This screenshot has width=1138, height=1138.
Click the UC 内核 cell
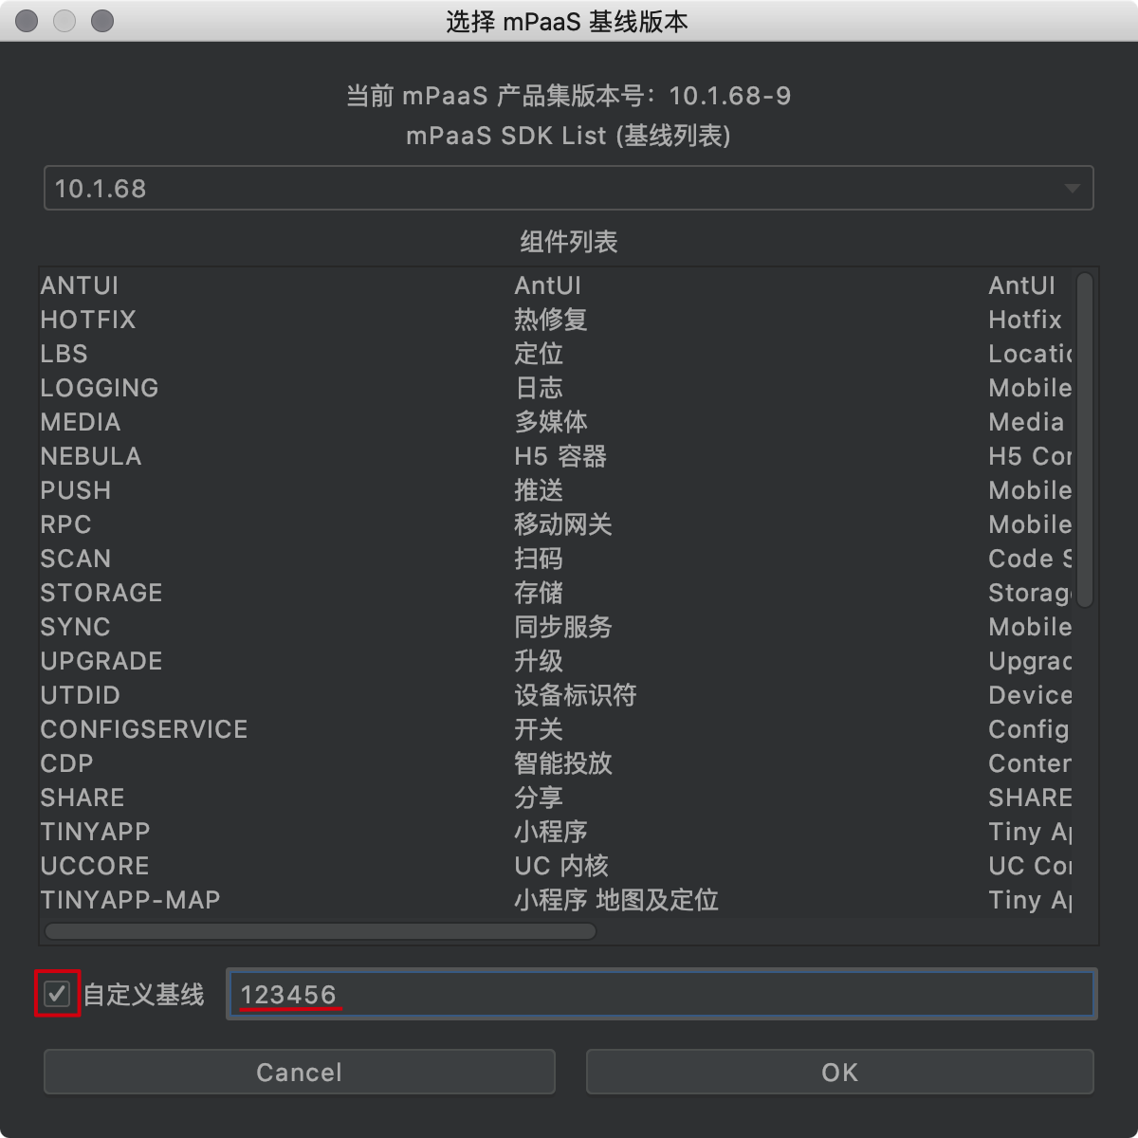[561, 866]
